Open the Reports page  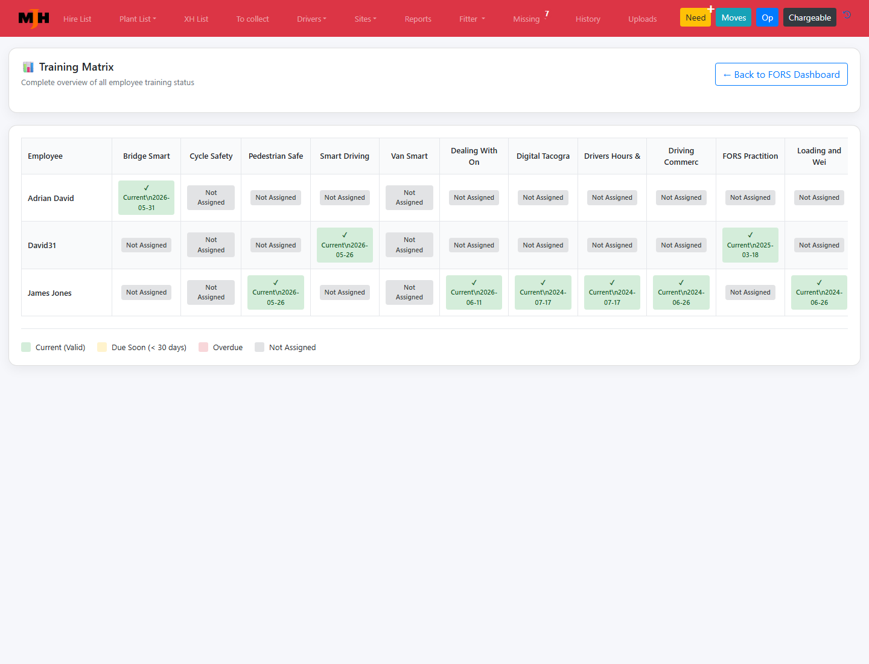pos(418,19)
